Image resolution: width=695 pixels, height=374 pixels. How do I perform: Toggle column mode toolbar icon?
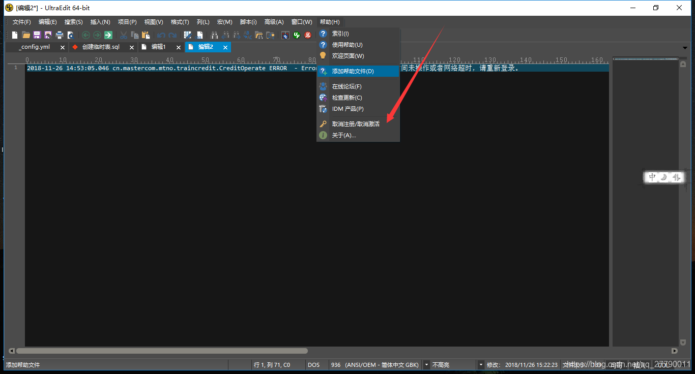coord(188,35)
